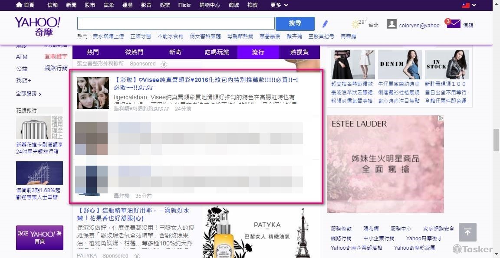This screenshot has height=258, width=500.
Task: Open the 隱私權 privacy link in the footer
Action: 371,229
